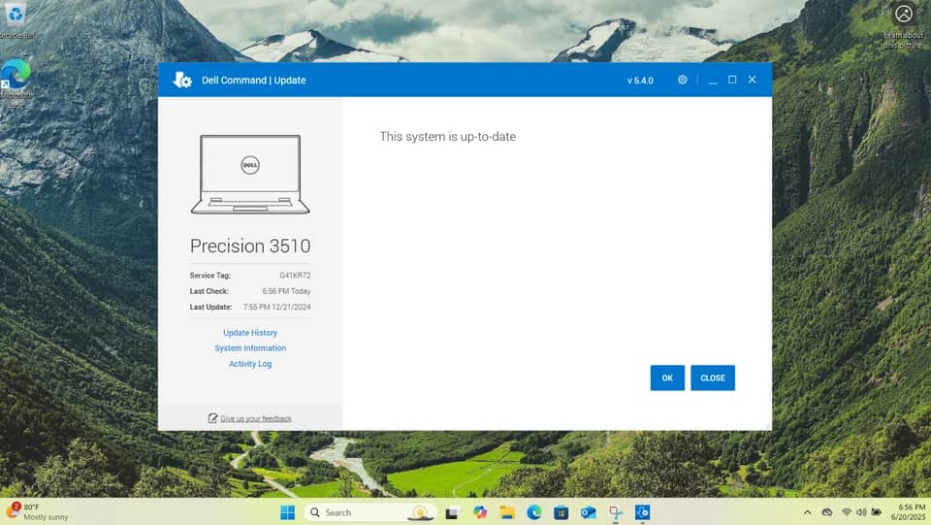Open File Explorer from taskbar
Screen dimensions: 931x525
point(507,512)
